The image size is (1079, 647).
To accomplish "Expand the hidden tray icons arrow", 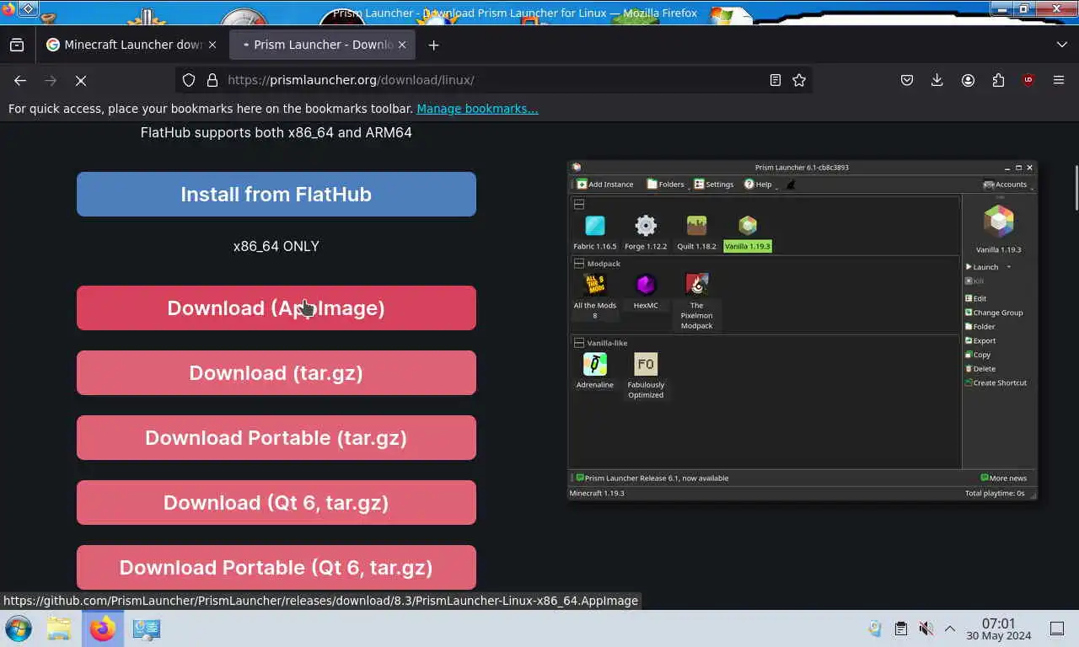I will click(x=950, y=628).
